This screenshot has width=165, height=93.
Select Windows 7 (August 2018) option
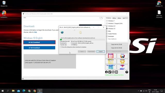pyautogui.click(x=114, y=24)
